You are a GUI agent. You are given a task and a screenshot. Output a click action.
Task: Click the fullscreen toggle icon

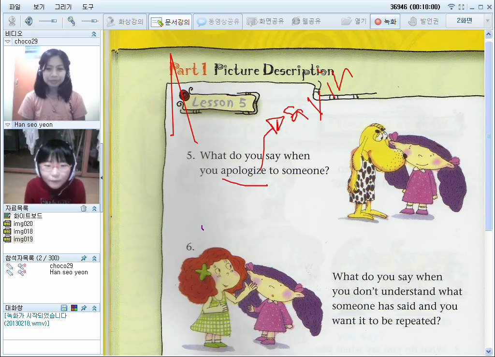tap(461, 7)
